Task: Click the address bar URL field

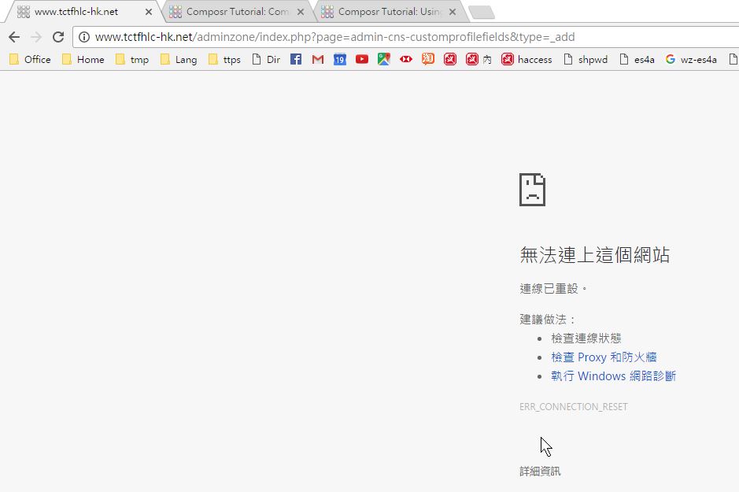Action: [x=394, y=37]
